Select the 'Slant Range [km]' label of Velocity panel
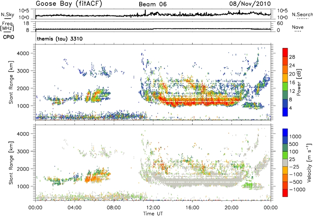This screenshot has height=216, width=313. 11,163
